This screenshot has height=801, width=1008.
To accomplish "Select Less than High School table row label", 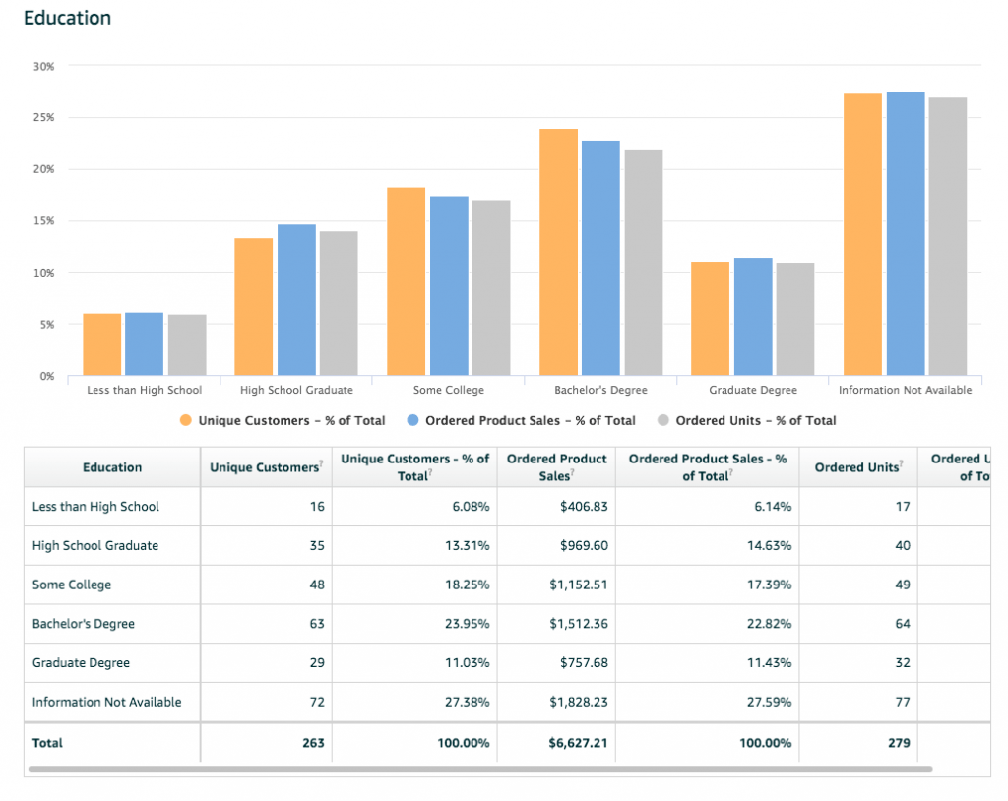I will [x=95, y=507].
